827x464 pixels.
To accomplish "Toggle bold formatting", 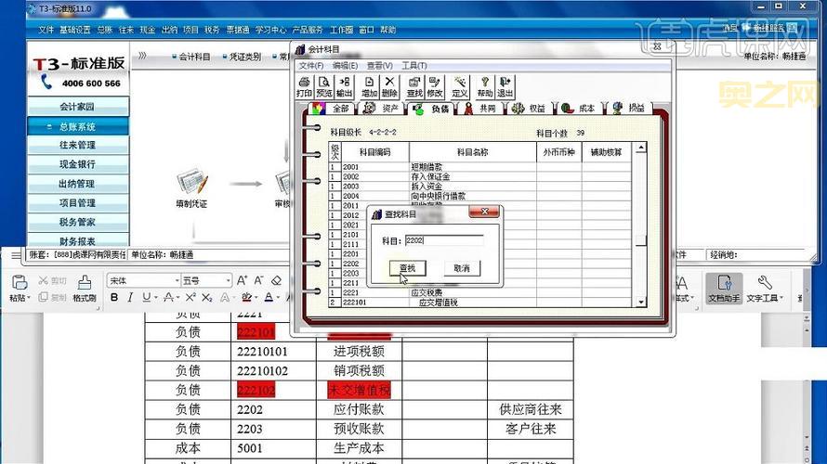I will [x=114, y=298].
